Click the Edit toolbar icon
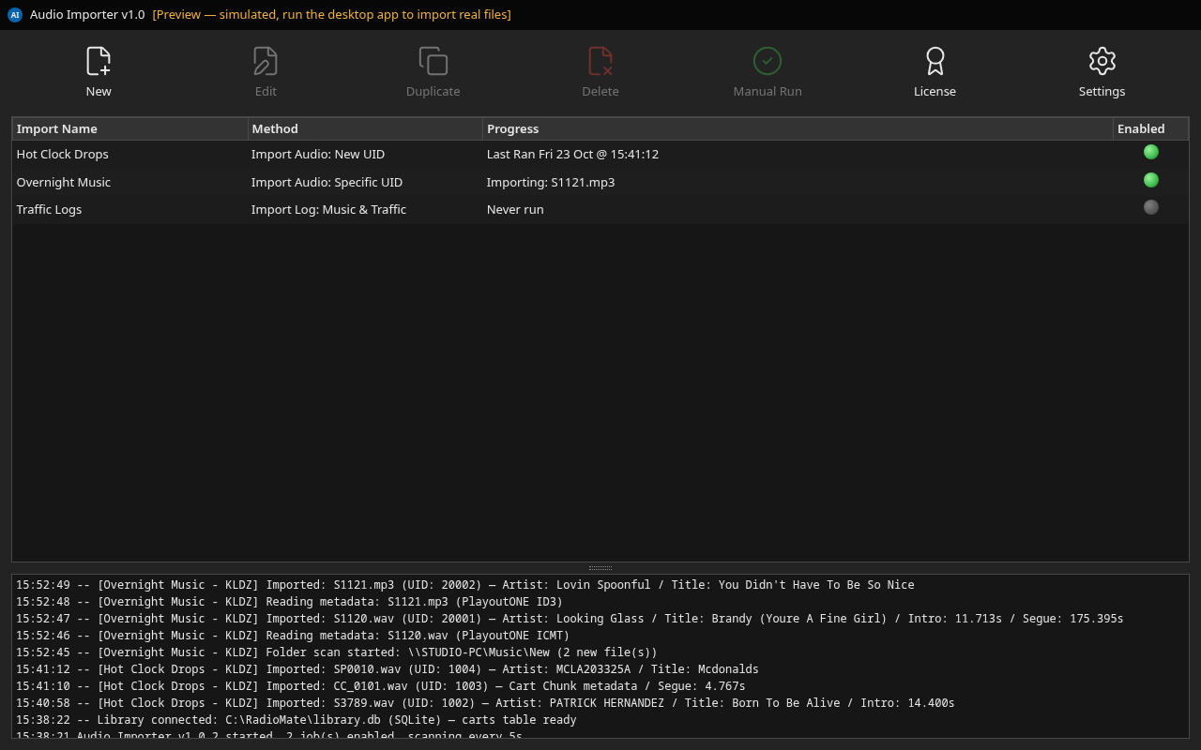Viewport: 1201px width, 750px height. [266, 61]
